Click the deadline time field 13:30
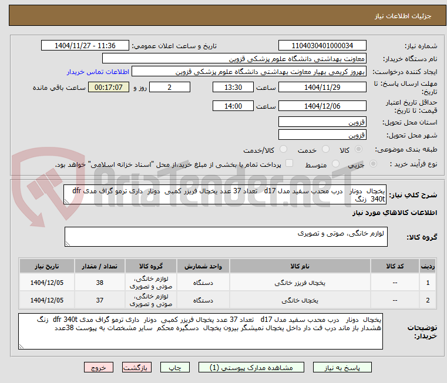 233,88
